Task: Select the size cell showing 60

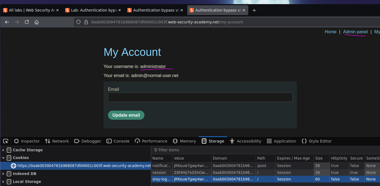Action: [x=321, y=179]
